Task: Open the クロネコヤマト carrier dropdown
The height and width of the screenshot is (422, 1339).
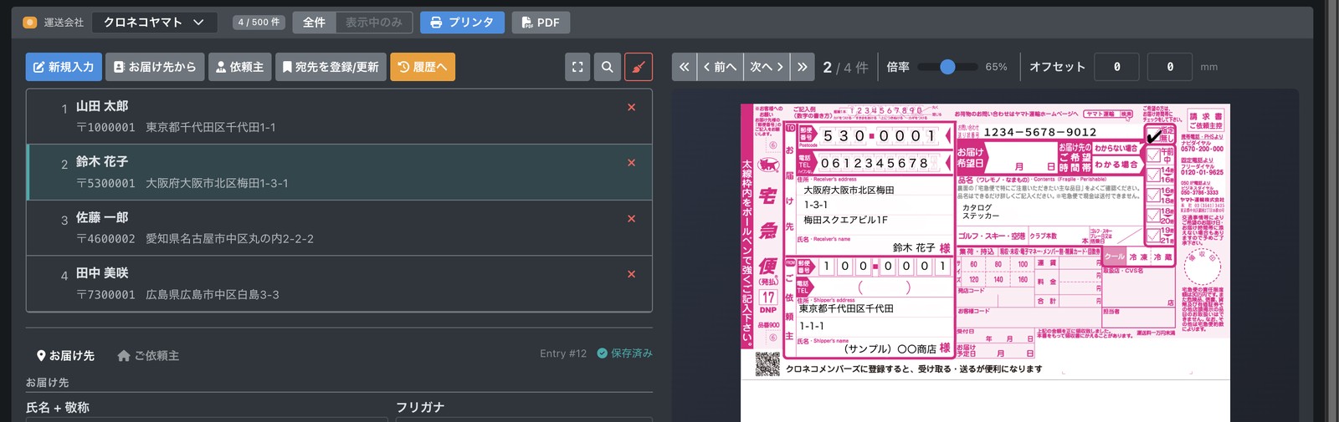Action: [x=155, y=23]
